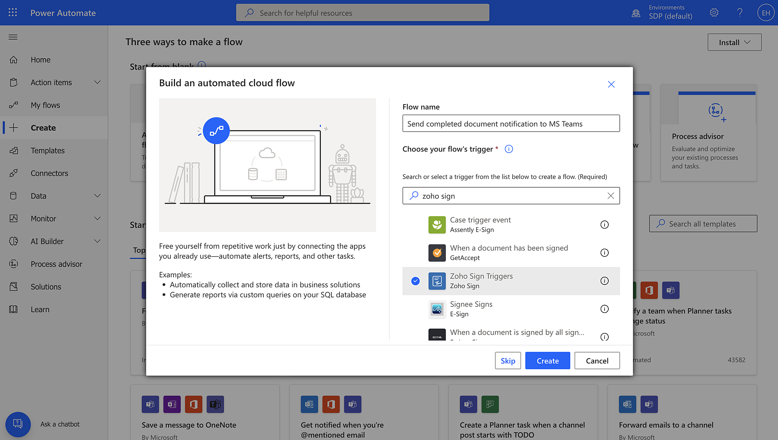Expand the AI Builder section chevron
The height and width of the screenshot is (440, 778).
(98, 241)
